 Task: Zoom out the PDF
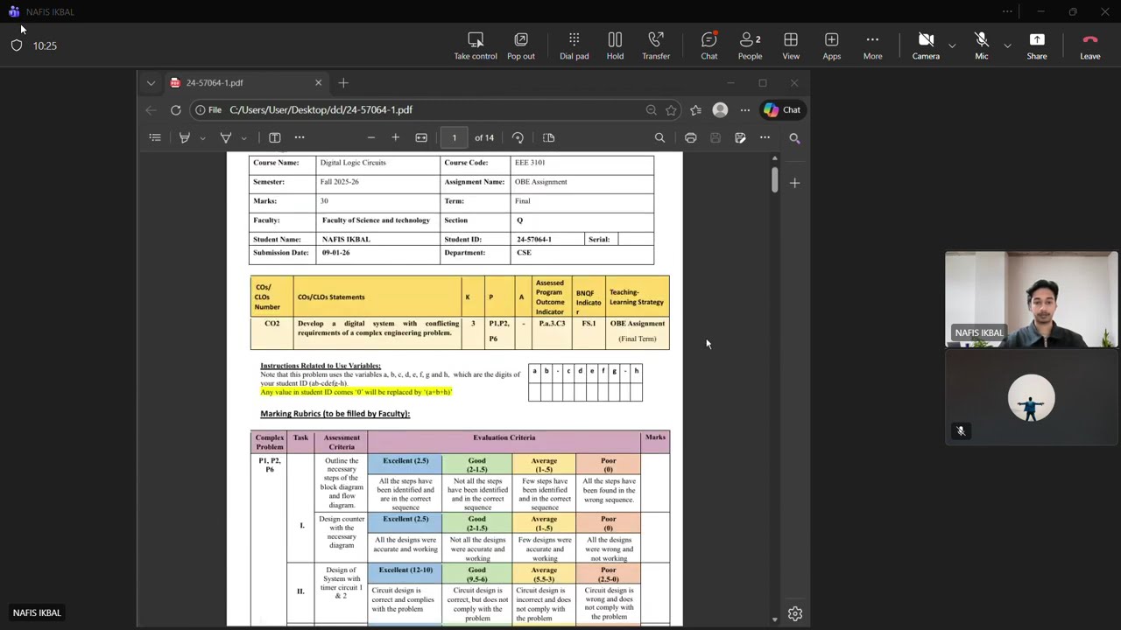coord(371,137)
